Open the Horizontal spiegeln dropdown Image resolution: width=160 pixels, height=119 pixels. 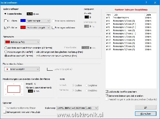[38, 28]
